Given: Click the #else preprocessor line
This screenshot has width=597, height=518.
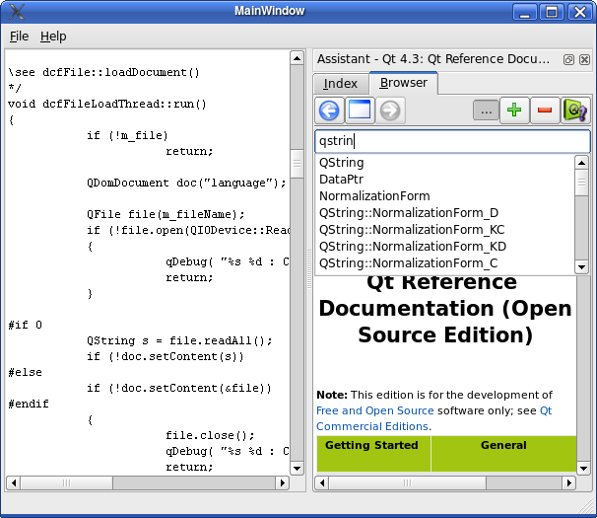Looking at the screenshot, I should click(26, 372).
